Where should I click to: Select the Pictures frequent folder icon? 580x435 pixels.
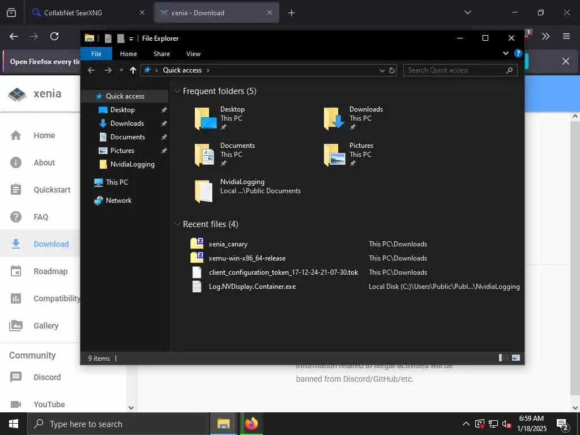(334, 155)
